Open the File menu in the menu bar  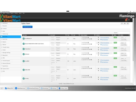1,13
